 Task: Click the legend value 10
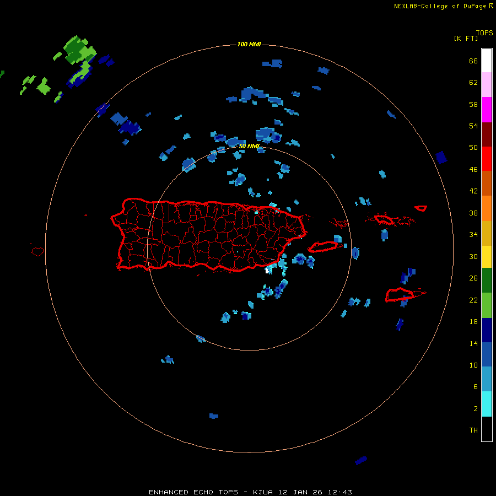pos(473,365)
